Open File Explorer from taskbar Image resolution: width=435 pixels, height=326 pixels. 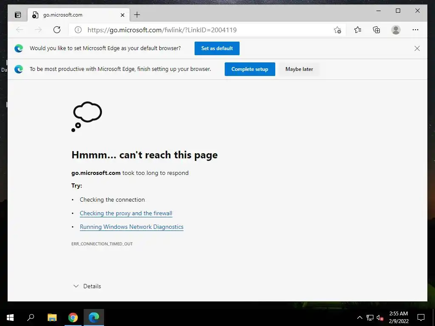[x=52, y=318]
